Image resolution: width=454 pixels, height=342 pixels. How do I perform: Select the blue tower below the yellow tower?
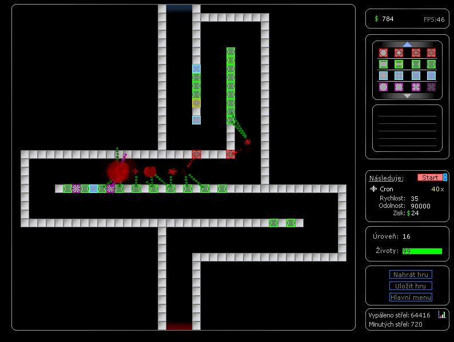pyautogui.click(x=196, y=120)
